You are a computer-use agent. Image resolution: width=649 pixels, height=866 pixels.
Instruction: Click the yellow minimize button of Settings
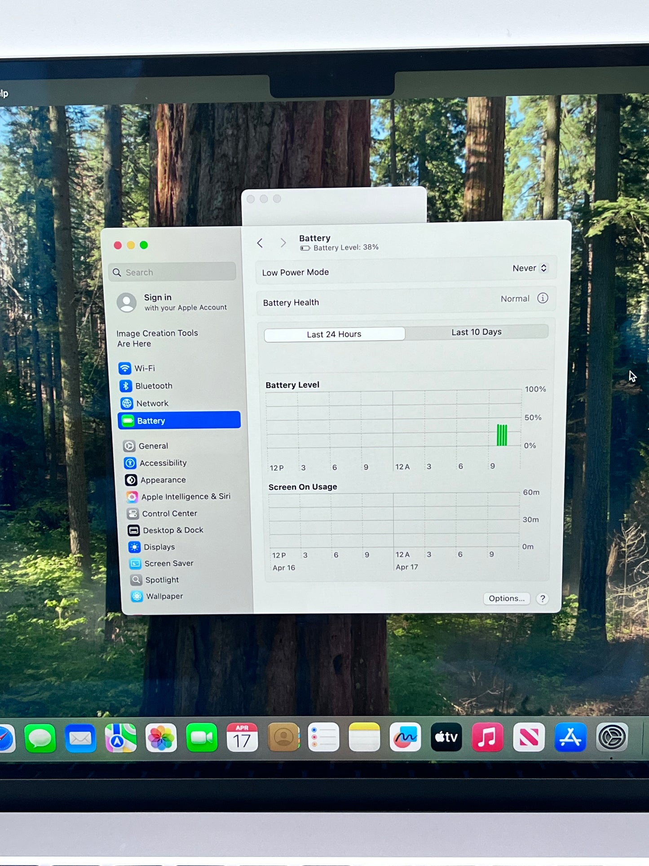click(x=131, y=245)
